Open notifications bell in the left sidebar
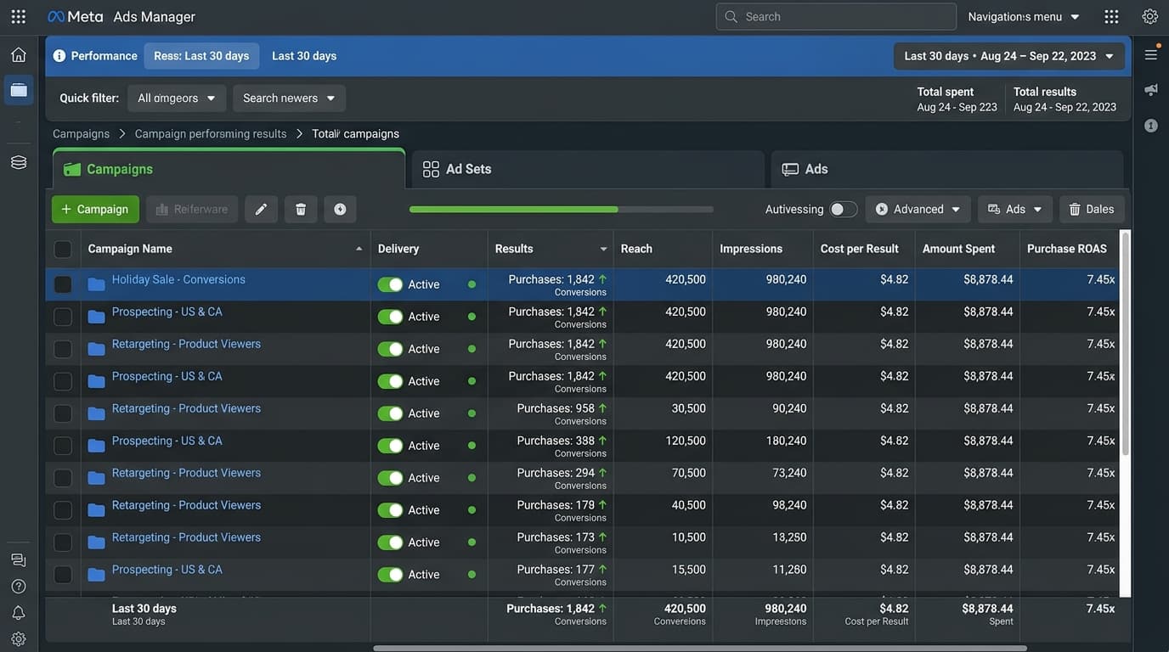The height and width of the screenshot is (652, 1169). coord(19,612)
